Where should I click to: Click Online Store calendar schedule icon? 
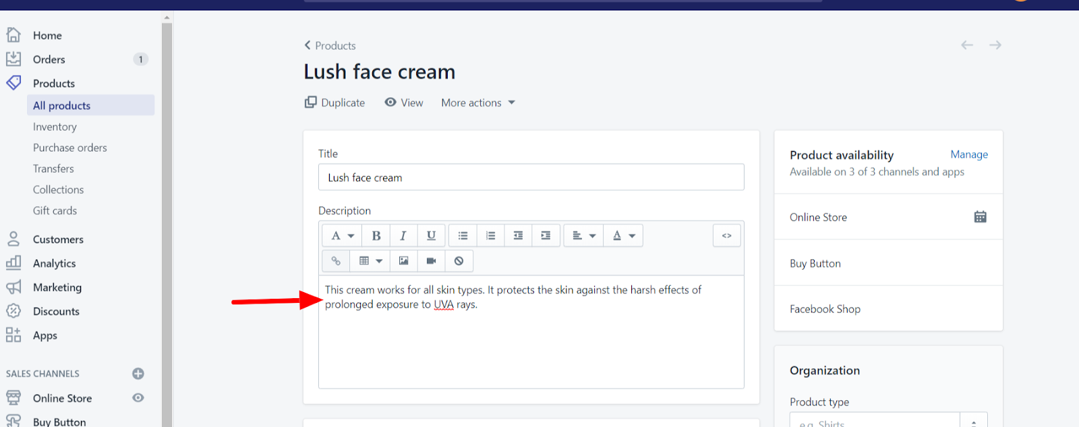pyautogui.click(x=981, y=217)
